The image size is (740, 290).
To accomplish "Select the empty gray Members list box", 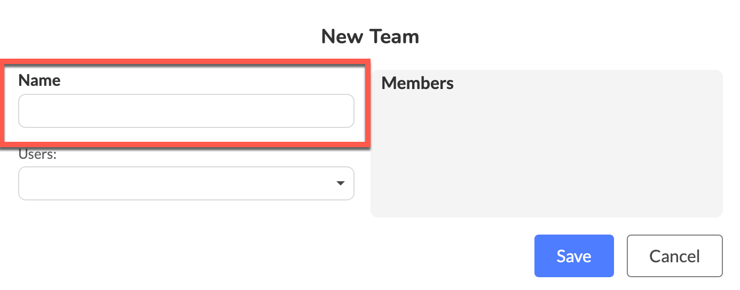I will coord(546,155).
